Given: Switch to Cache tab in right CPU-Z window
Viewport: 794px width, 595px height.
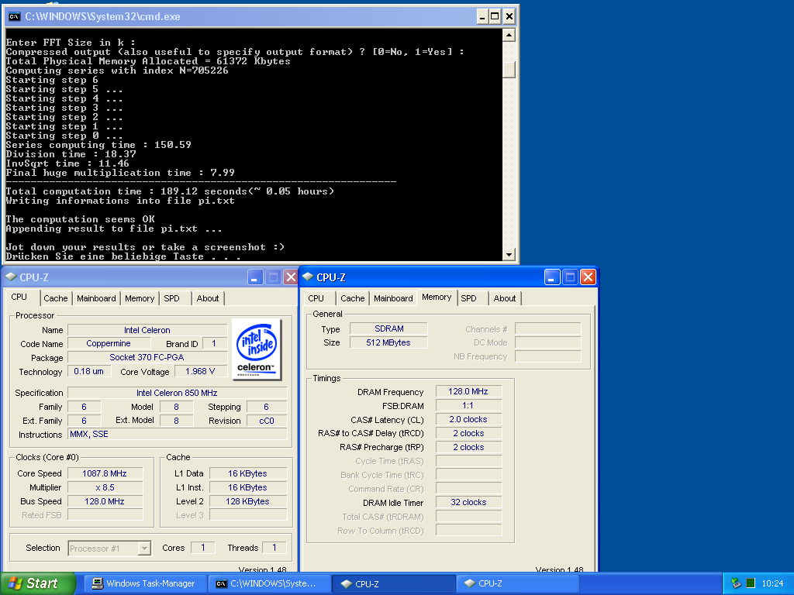Looking at the screenshot, I should (353, 298).
